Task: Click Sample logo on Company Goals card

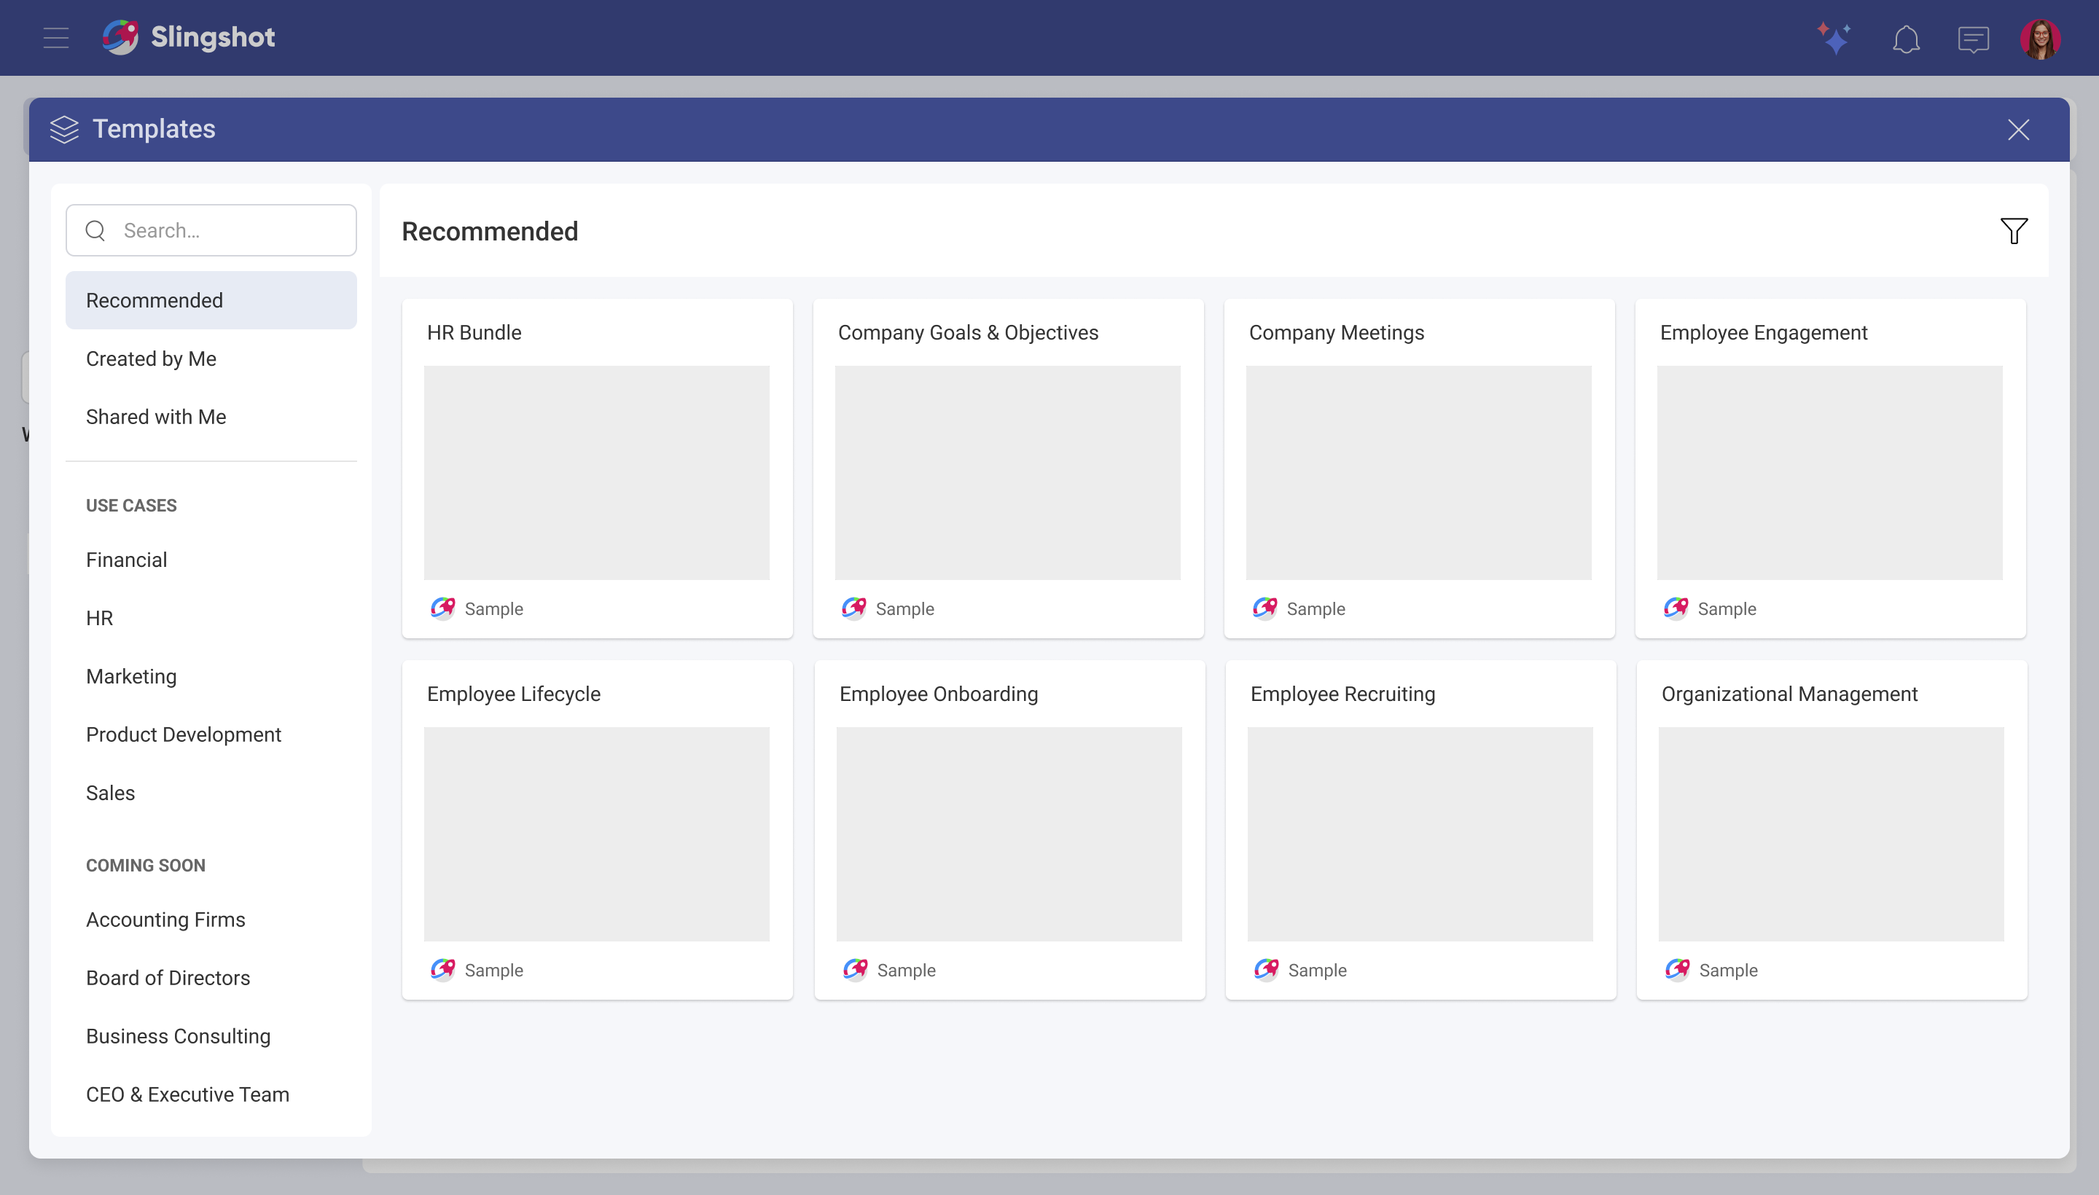Action: [853, 608]
